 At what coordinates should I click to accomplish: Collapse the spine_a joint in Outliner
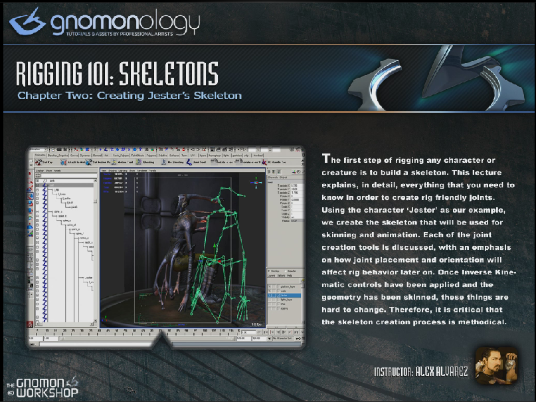(52, 212)
